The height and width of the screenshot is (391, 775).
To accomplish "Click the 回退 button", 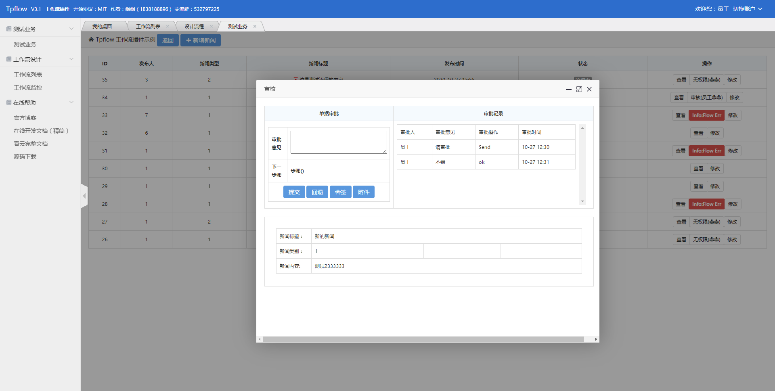I will [x=317, y=192].
